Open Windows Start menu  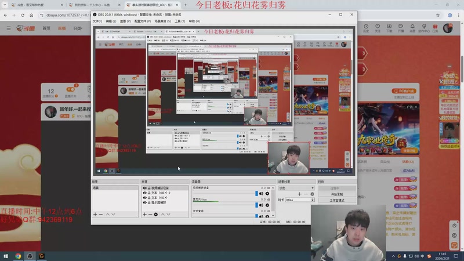coord(6,256)
